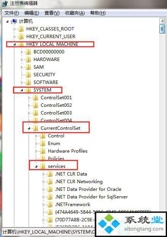Select the CurrentControlSet key

(60, 128)
